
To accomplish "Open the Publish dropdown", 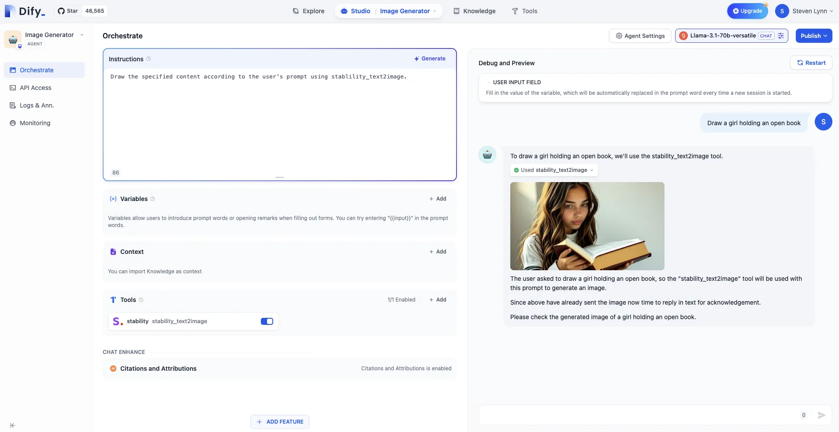I will tap(813, 36).
